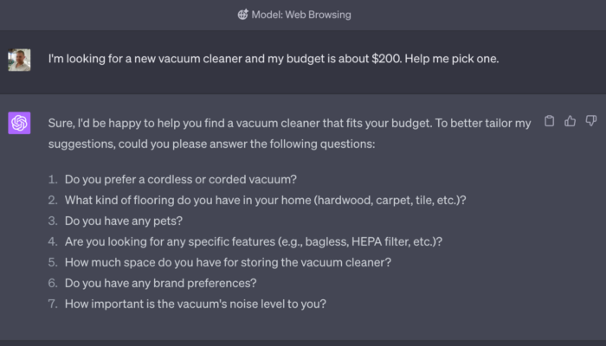Viewport: 606px width, 346px height.
Task: Click question about cordless or corded vacuum
Action: (x=180, y=180)
